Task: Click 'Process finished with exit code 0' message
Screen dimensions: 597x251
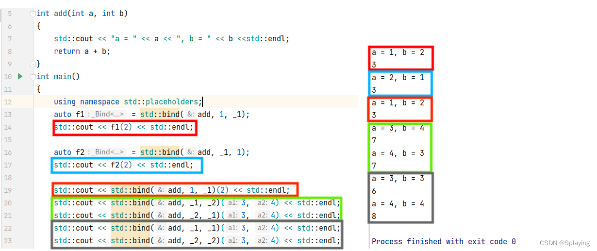Action: [444, 241]
